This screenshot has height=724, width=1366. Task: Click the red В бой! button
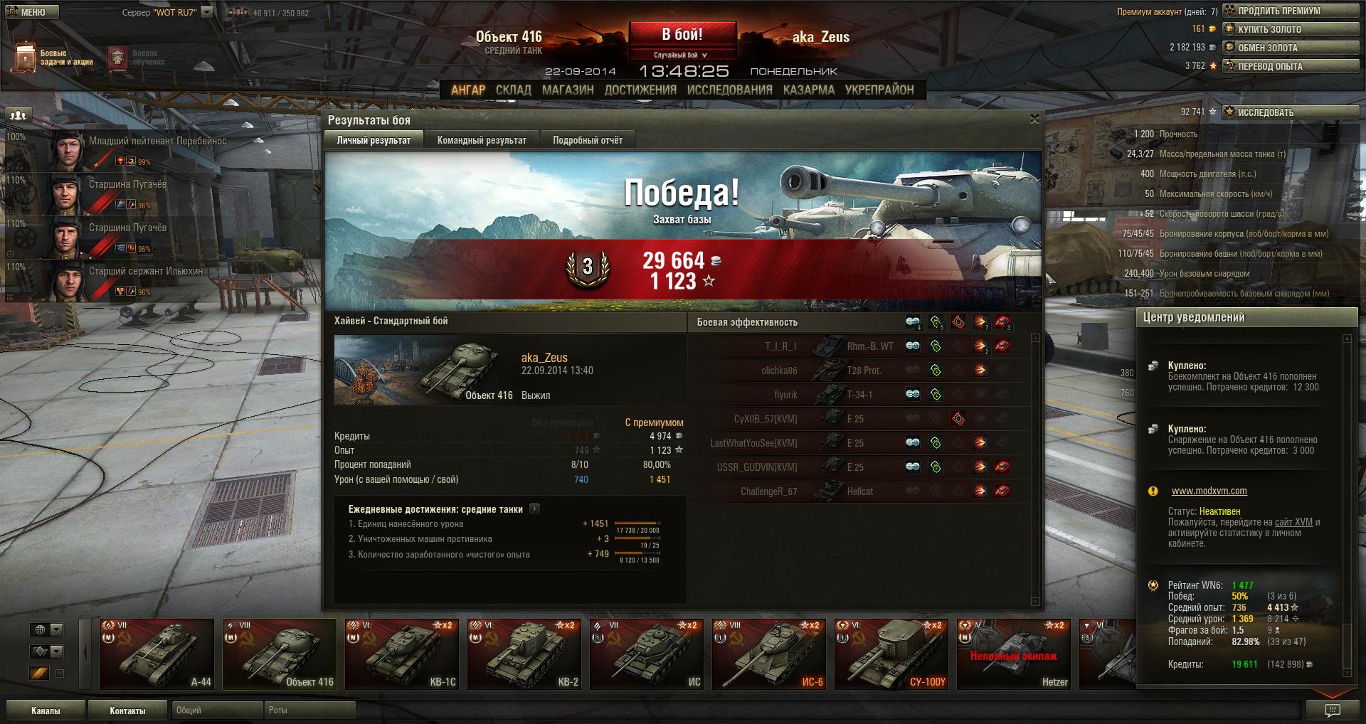(682, 35)
